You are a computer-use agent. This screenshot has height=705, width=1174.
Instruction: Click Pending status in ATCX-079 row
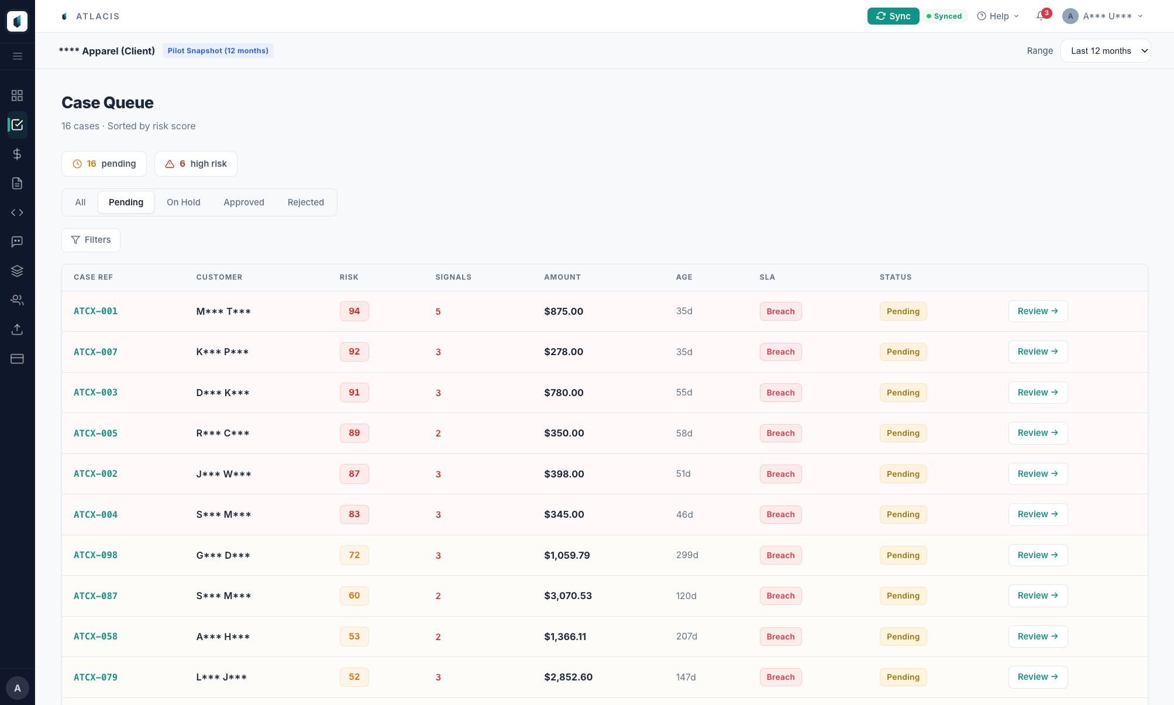click(x=903, y=677)
